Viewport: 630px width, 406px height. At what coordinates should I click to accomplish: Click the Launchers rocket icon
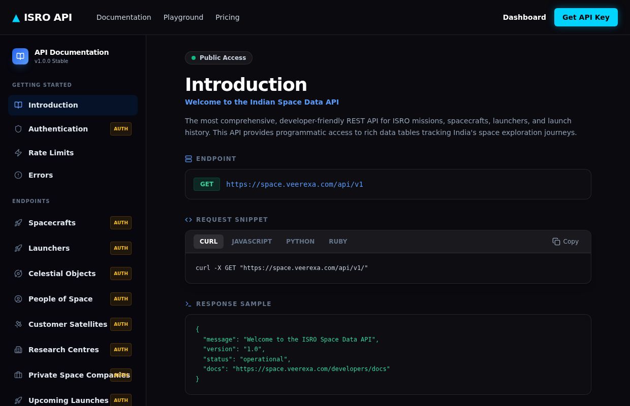[18, 248]
